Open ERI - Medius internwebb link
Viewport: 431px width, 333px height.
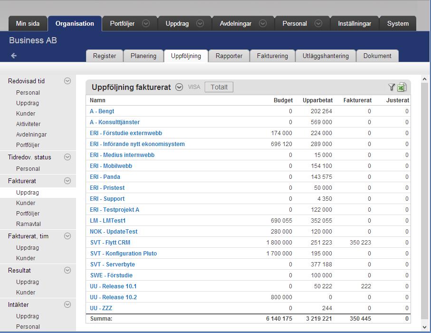tap(122, 155)
